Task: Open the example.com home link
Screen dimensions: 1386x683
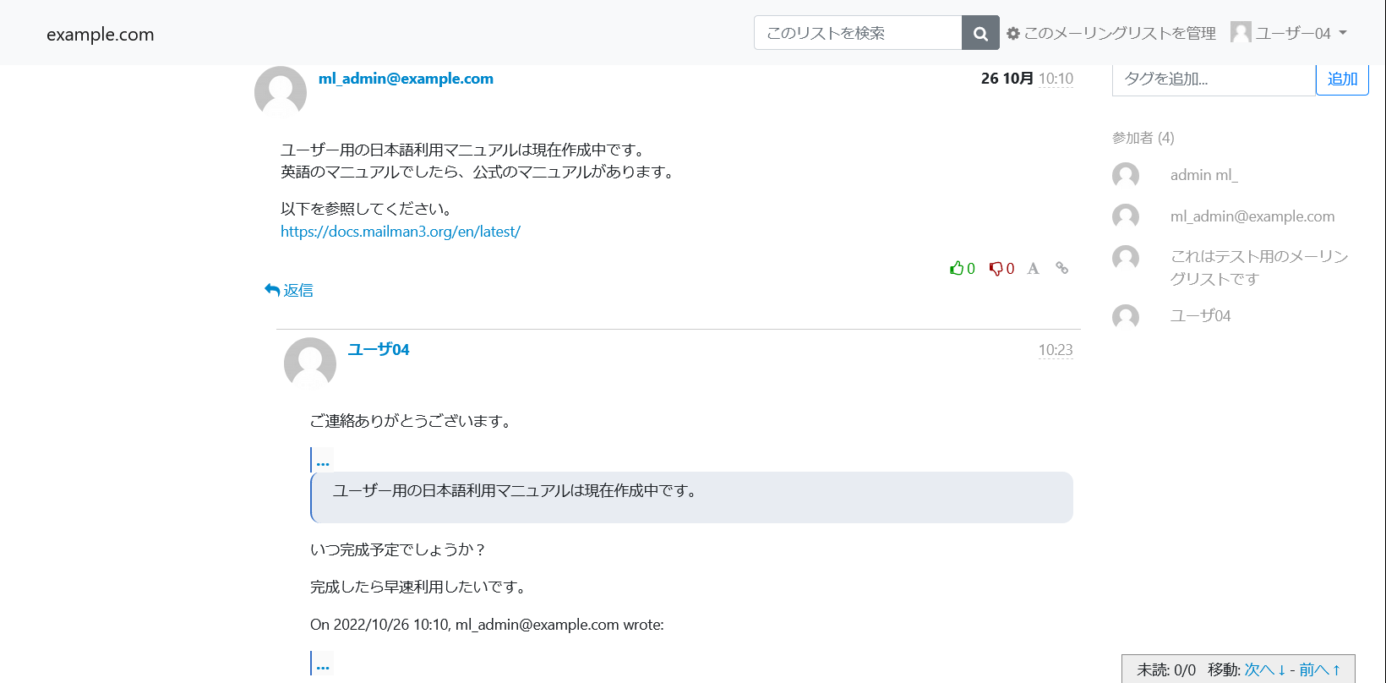Action: click(100, 35)
